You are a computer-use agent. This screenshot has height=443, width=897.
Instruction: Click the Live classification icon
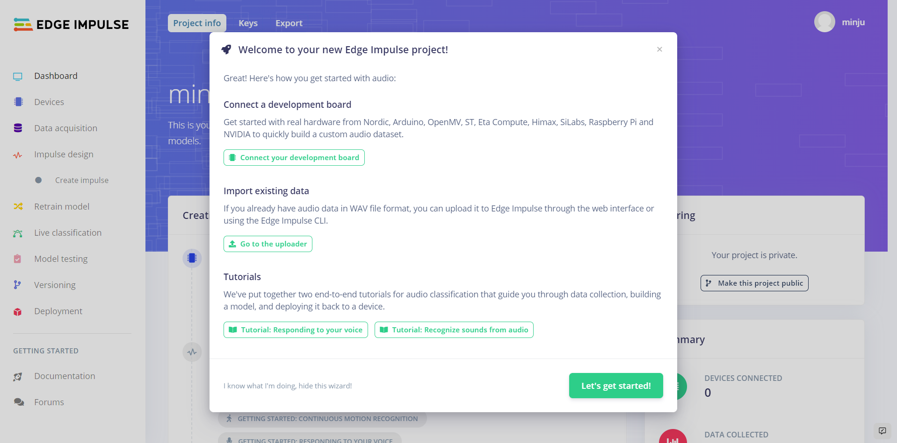click(18, 233)
